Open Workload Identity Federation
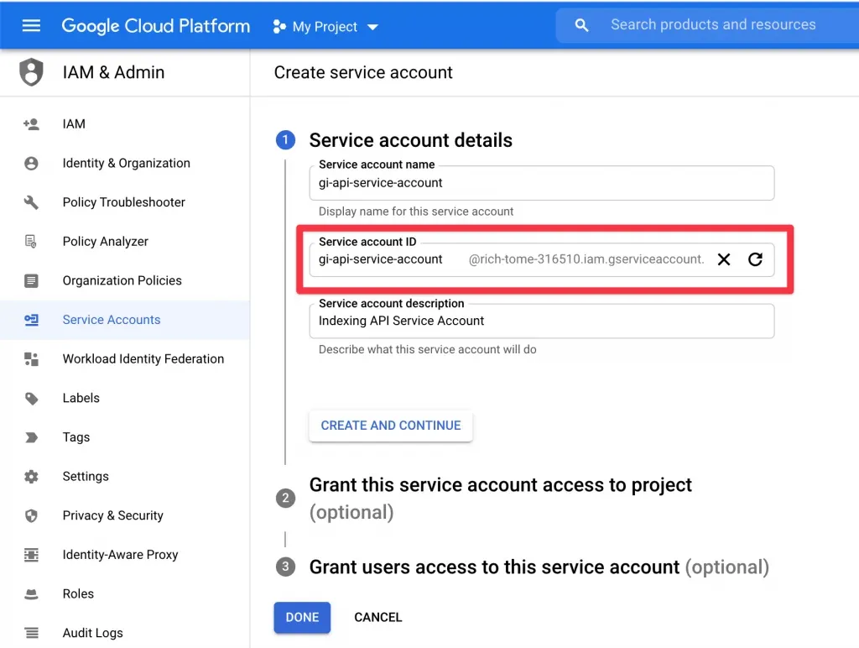 [x=143, y=359]
